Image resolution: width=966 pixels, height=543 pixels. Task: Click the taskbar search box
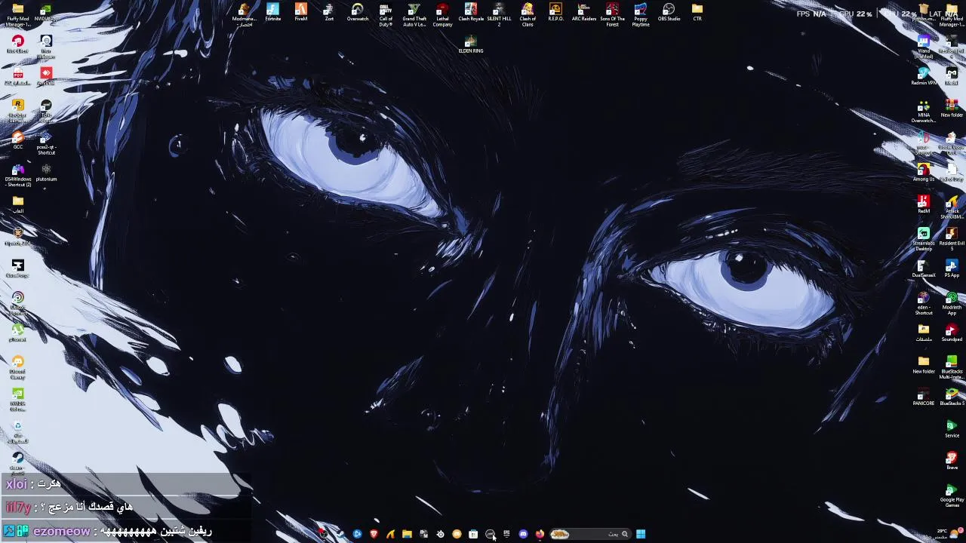[x=591, y=534]
